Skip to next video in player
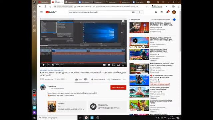The width and height of the screenshot is (213, 120). [48, 65]
